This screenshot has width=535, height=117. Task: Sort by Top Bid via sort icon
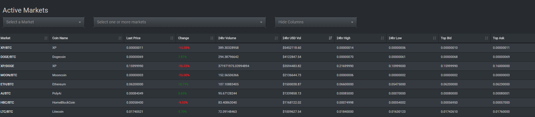[486, 38]
